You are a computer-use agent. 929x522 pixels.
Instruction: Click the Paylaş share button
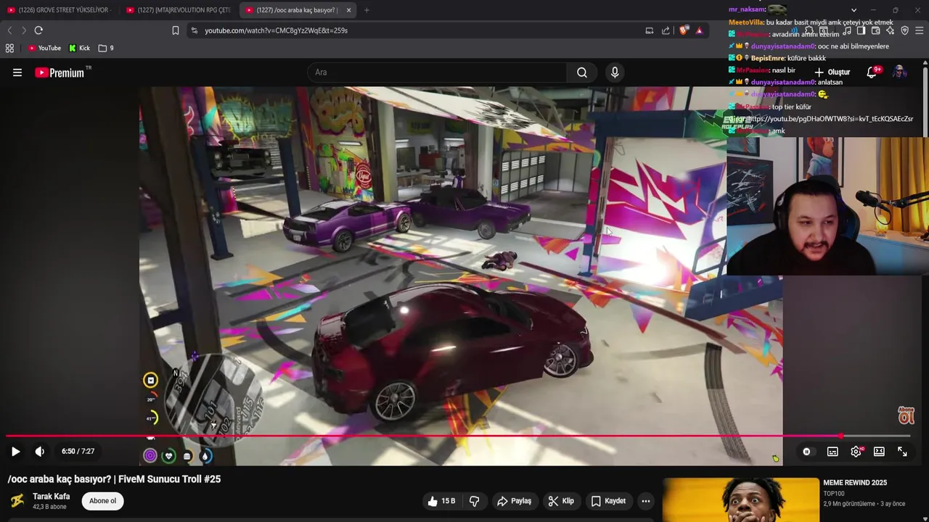pos(514,501)
